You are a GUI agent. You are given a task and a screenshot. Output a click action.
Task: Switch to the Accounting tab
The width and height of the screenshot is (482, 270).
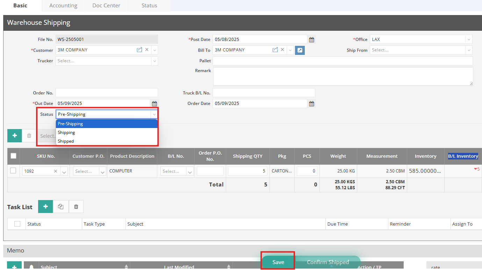coord(63,6)
